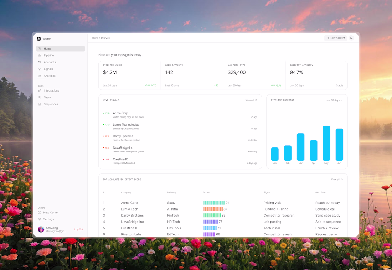392x270 pixels.
Task: Click Shivang's profile avatar
Action: coord(41,229)
